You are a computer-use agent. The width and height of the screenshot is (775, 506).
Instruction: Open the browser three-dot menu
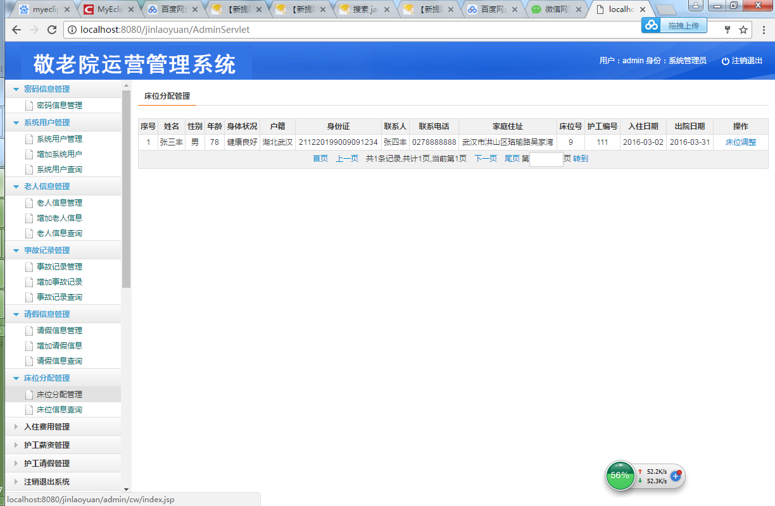pos(763,30)
